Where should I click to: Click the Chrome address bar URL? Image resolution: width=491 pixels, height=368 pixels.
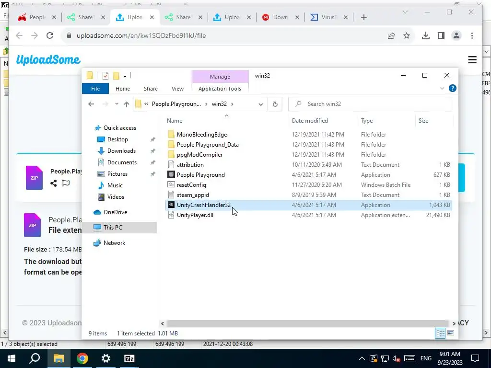(141, 35)
